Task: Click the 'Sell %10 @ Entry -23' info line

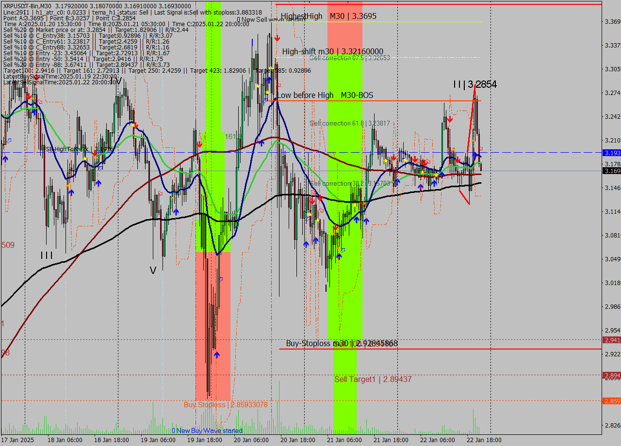Action: (86, 53)
